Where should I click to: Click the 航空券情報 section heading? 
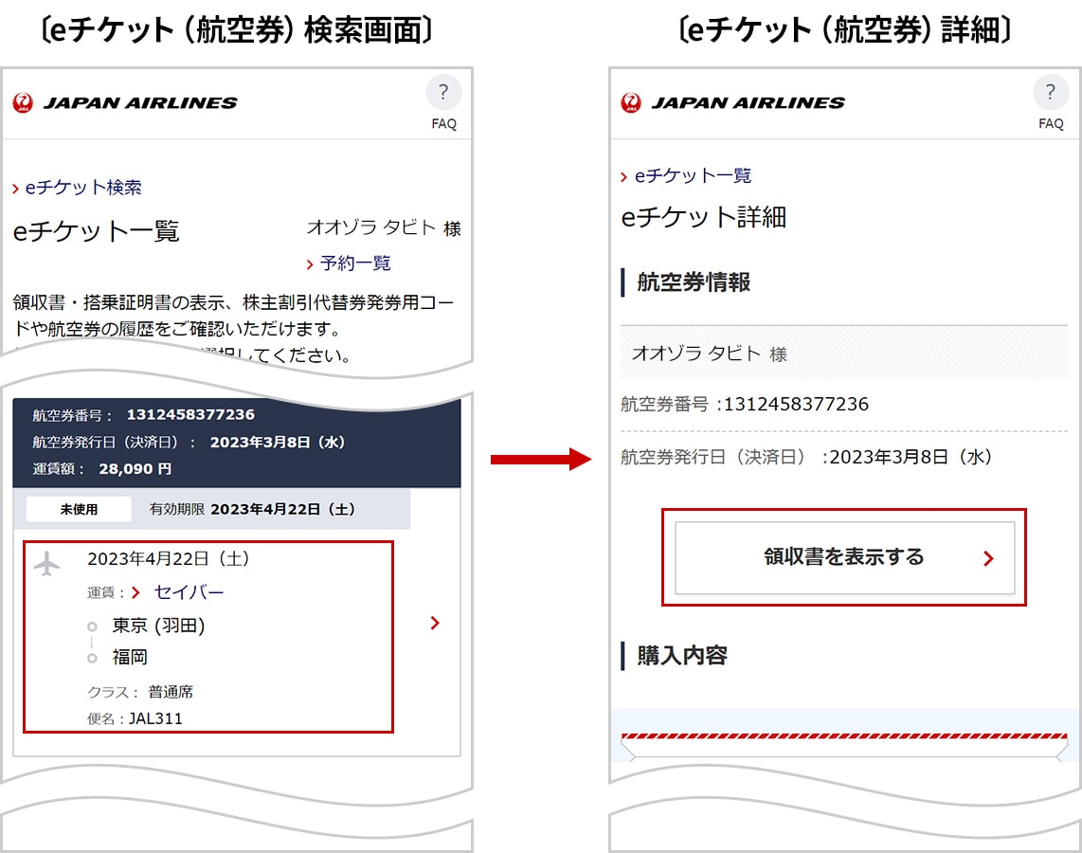point(693,281)
